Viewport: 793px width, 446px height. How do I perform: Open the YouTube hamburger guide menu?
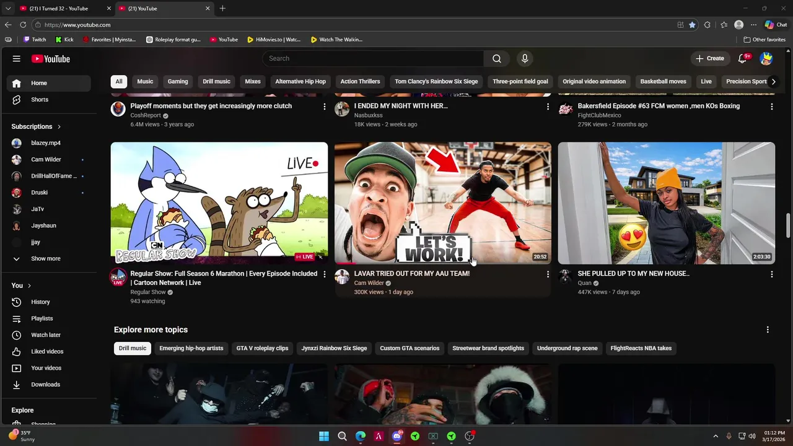[17, 59]
